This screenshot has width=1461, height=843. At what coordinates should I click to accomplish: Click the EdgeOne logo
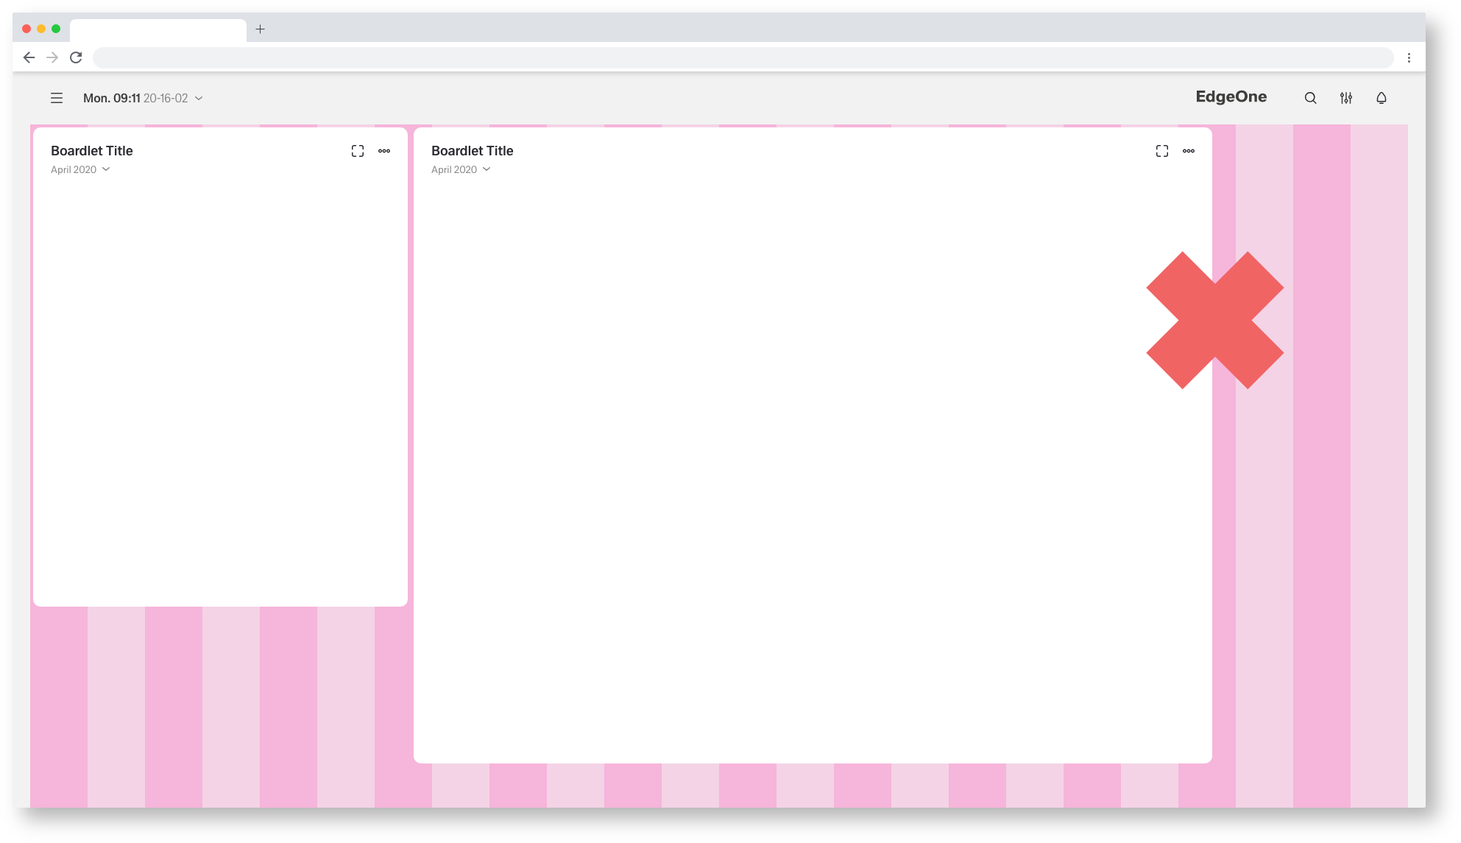tap(1231, 96)
